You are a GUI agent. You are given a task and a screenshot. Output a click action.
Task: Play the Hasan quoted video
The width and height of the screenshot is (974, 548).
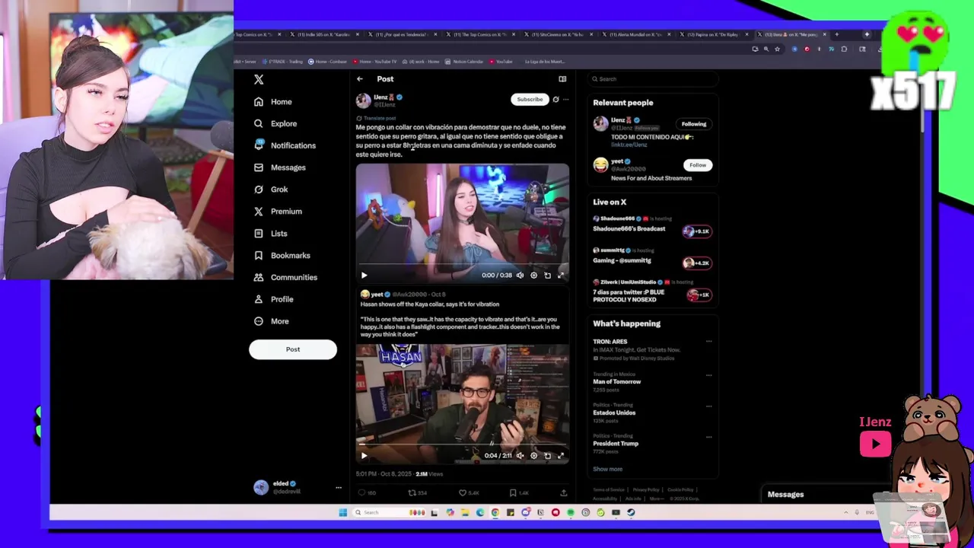tap(364, 456)
